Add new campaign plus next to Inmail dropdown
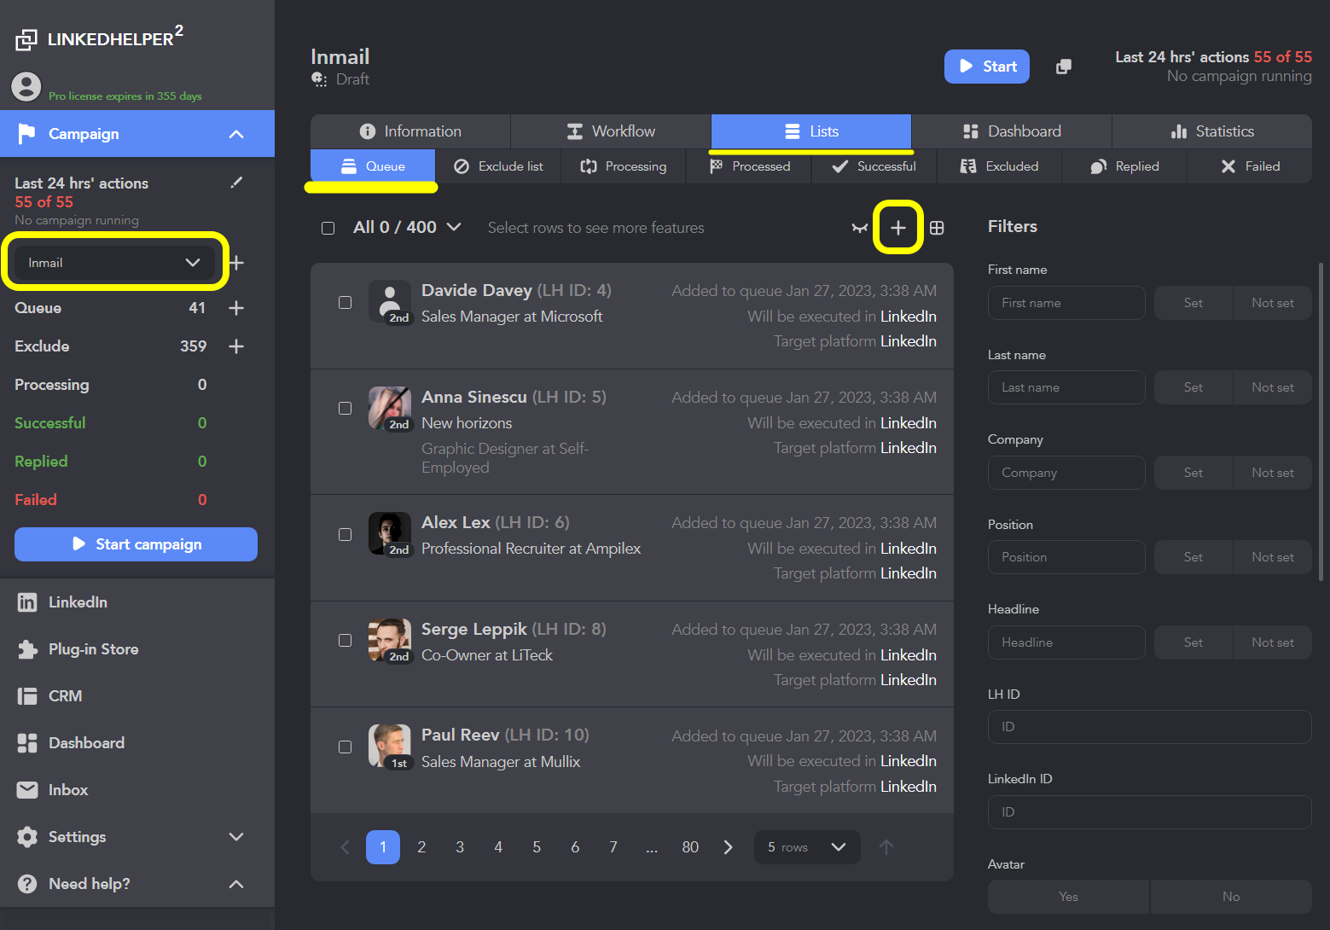The height and width of the screenshot is (930, 1330). pos(237,263)
